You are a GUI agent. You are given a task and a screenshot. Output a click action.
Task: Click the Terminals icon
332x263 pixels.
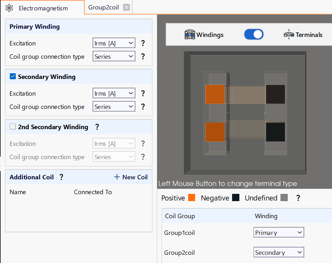289,34
